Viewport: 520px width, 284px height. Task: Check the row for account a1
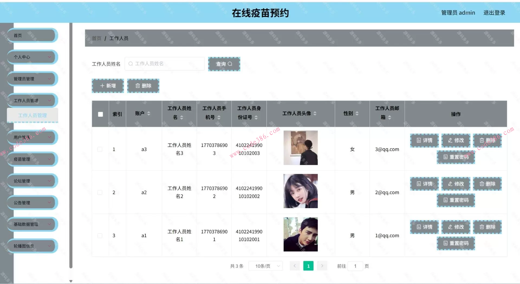point(100,235)
